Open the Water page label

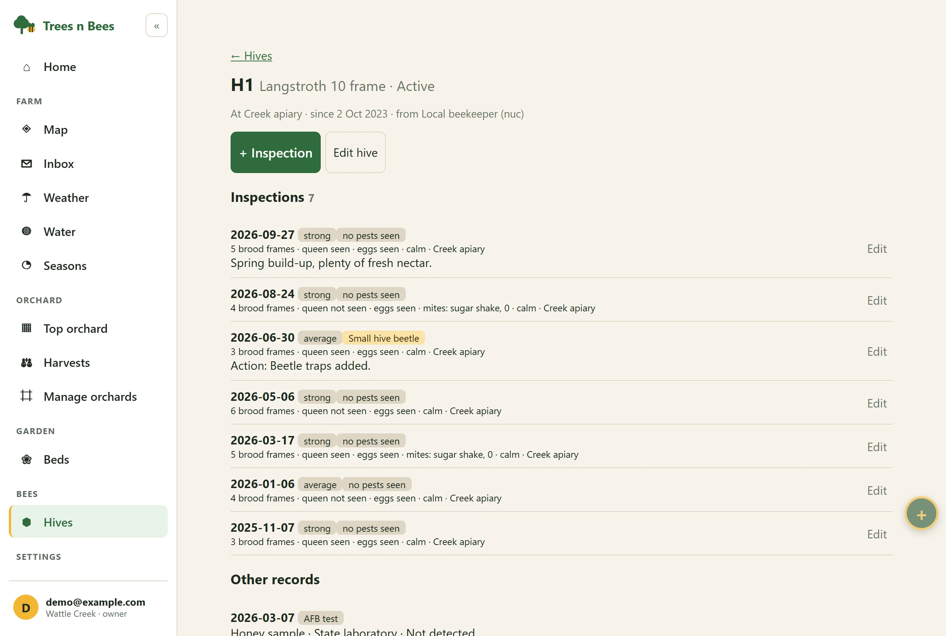click(x=59, y=231)
